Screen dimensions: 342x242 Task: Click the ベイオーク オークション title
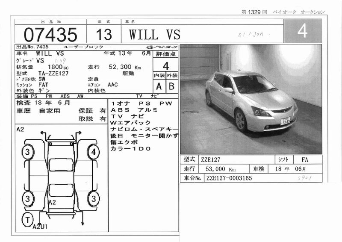pos(299,12)
